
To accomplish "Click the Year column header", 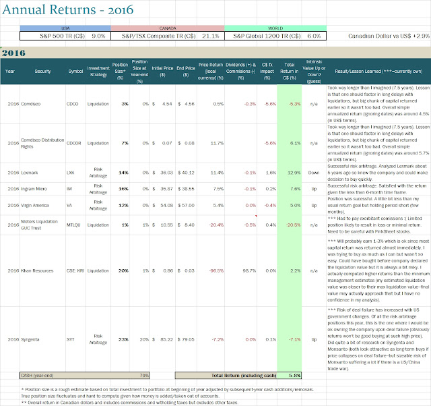I will tap(10, 71).
